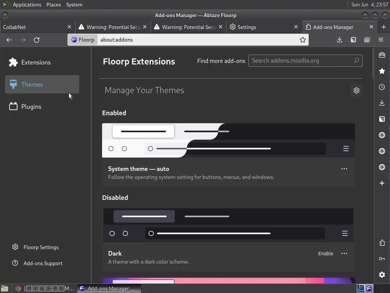The image size is (390, 293).
Task: Click the clock showing Sun Jun 4
Action: [x=369, y=5]
